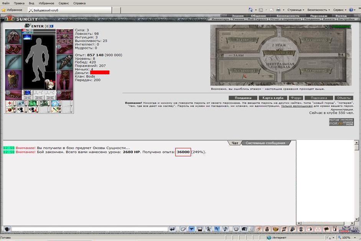Open Инвентарь submenu link
The width and height of the screenshot is (361, 241).
(220, 19)
